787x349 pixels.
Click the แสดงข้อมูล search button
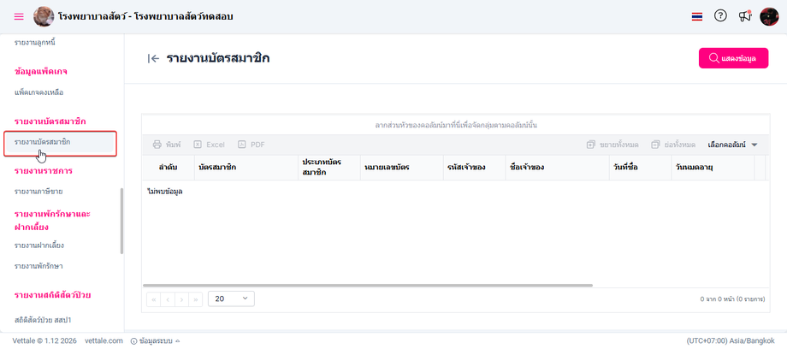coord(733,58)
